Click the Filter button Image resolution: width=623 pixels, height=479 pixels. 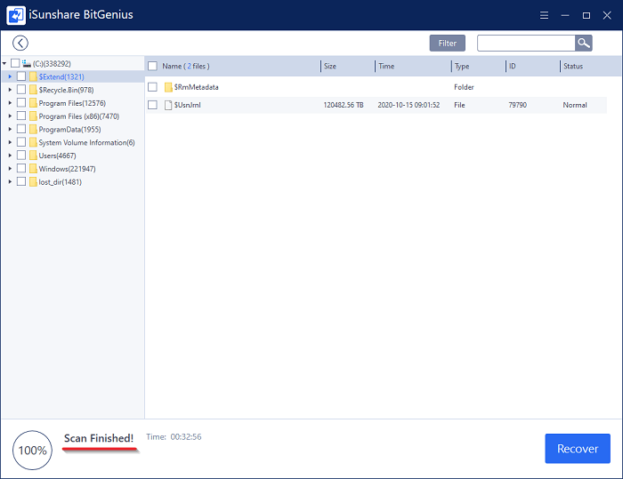coord(448,43)
